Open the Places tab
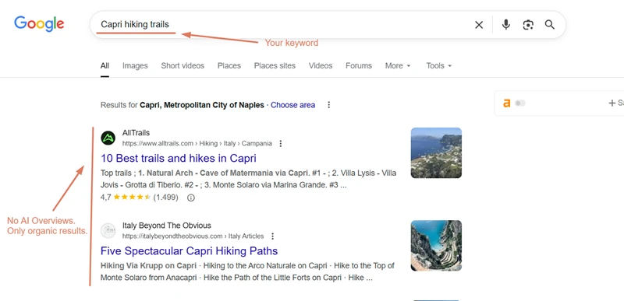624x301 pixels. tap(229, 66)
